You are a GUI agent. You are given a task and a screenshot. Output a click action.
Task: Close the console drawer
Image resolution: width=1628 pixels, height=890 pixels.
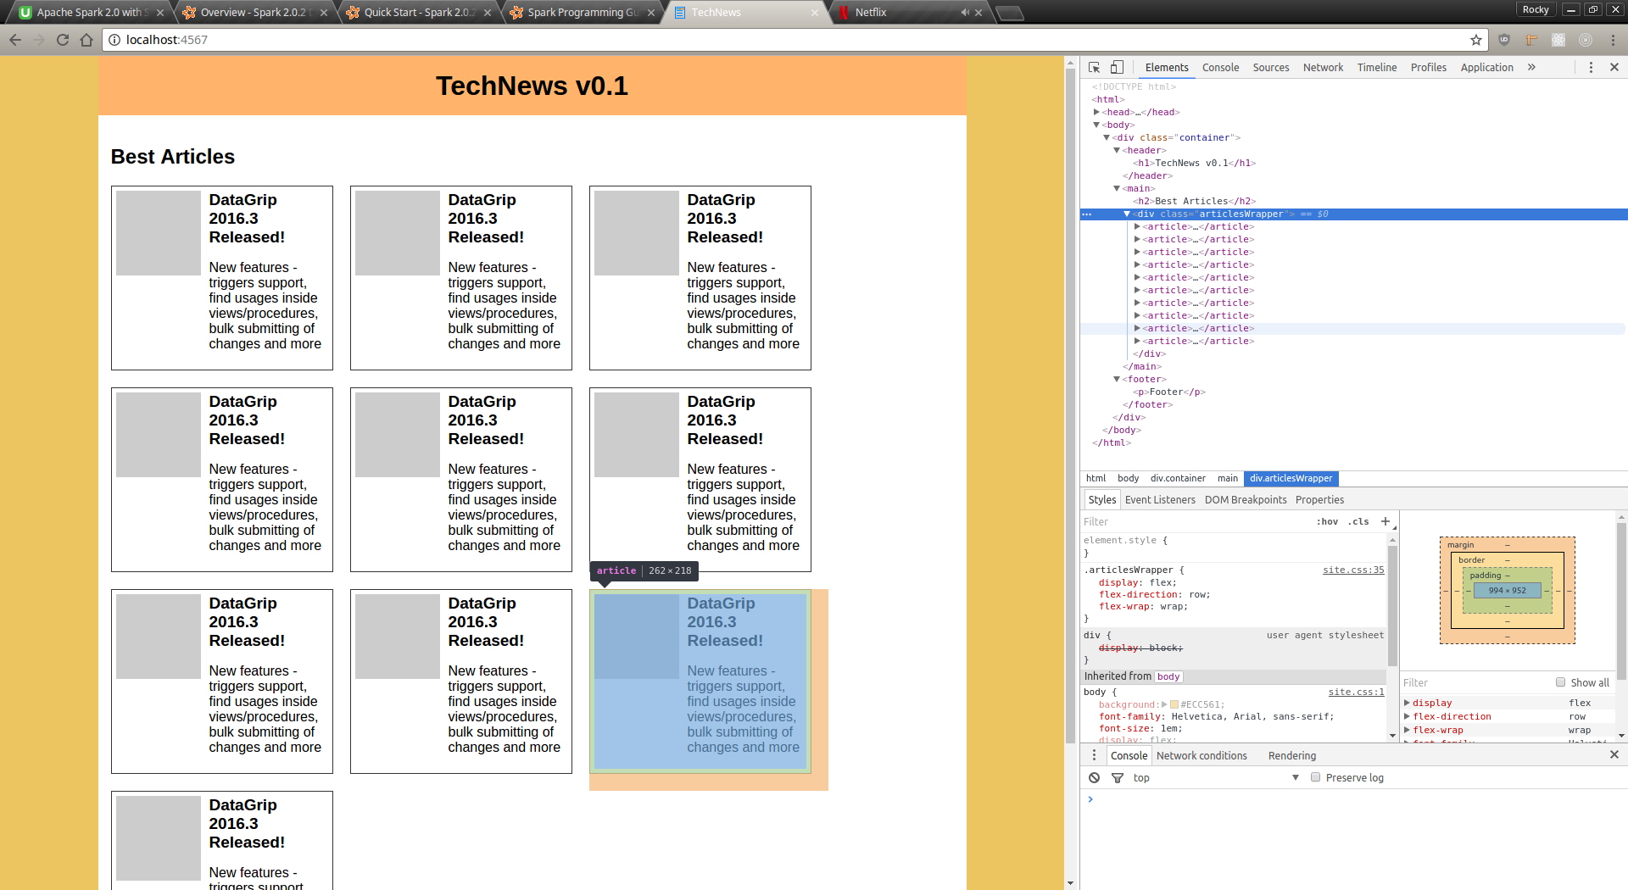coord(1614,754)
